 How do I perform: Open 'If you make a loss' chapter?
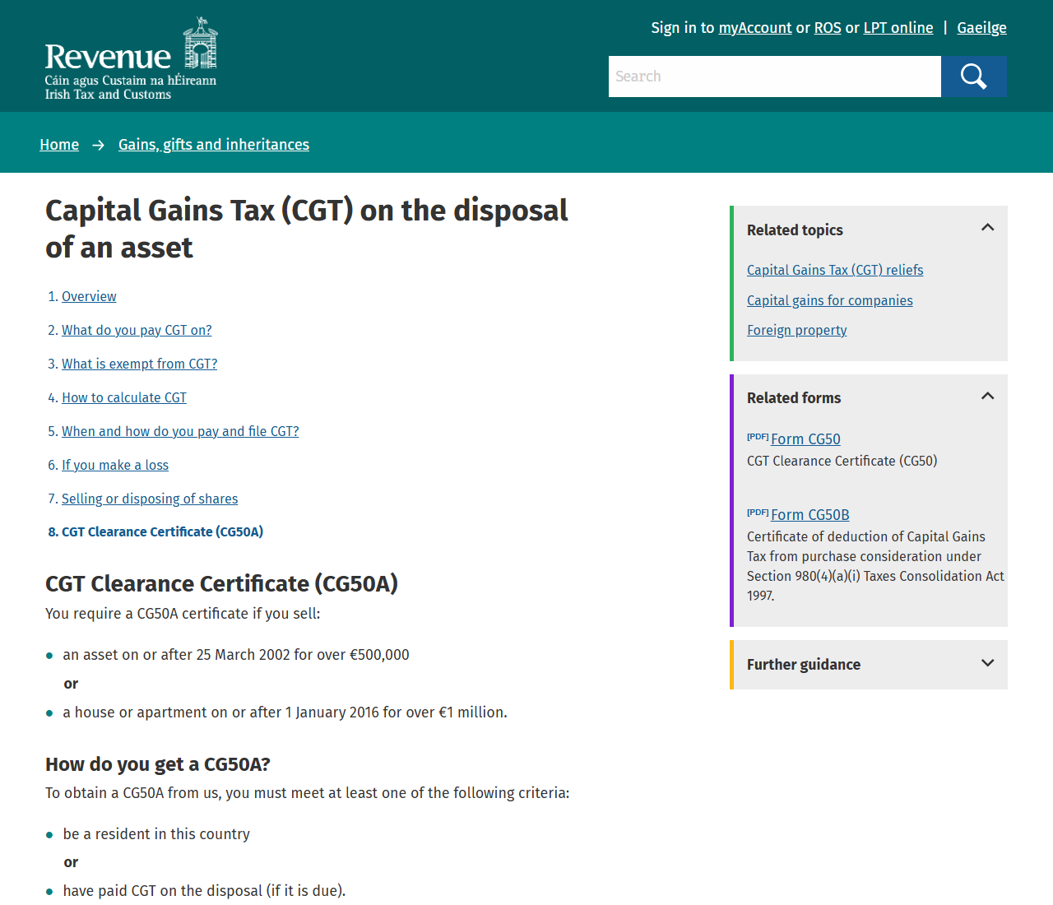click(115, 465)
